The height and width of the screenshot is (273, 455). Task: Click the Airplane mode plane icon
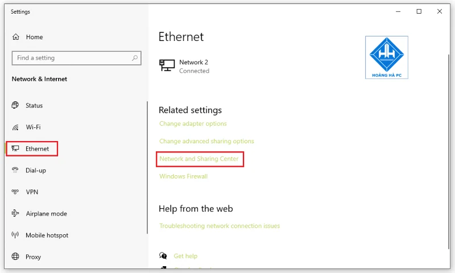pos(15,213)
